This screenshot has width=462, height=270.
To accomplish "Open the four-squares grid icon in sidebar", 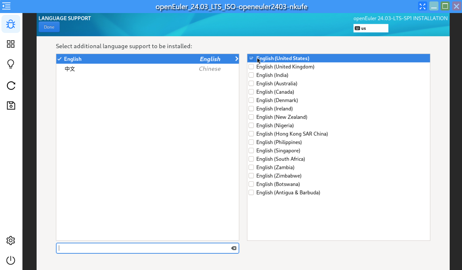I will 11,44.
